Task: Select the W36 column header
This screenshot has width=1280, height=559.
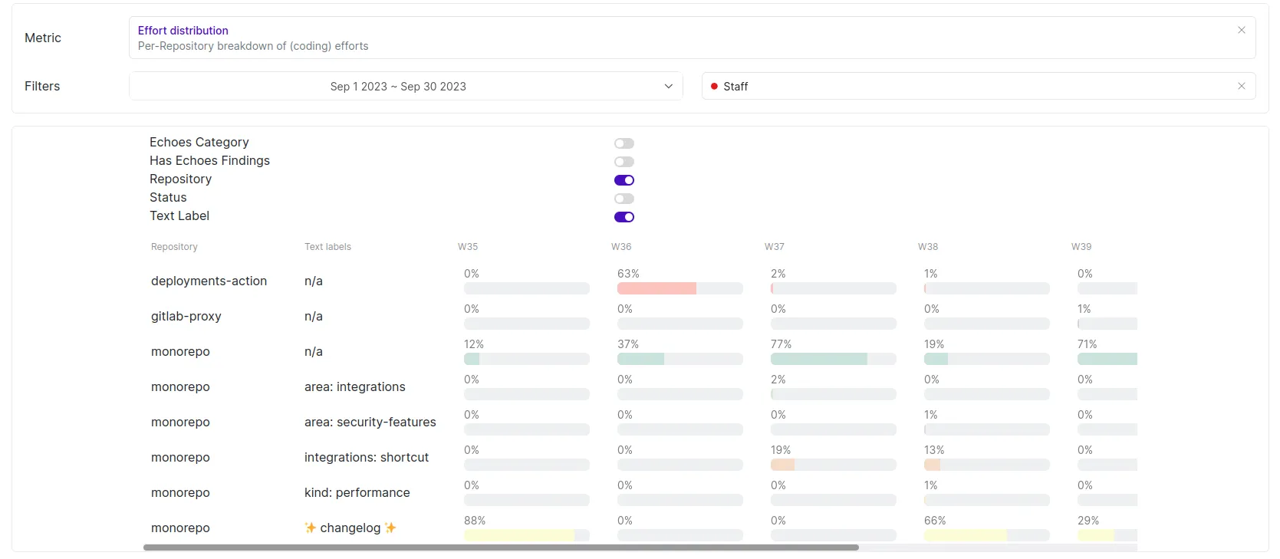Action: pyautogui.click(x=621, y=247)
